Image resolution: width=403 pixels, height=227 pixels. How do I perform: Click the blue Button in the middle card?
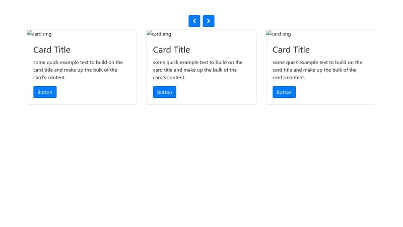coord(165,92)
